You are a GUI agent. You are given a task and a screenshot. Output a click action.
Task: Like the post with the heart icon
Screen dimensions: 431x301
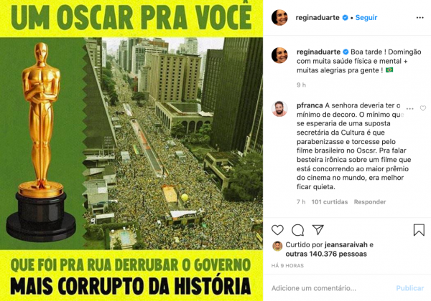pyautogui.click(x=277, y=230)
